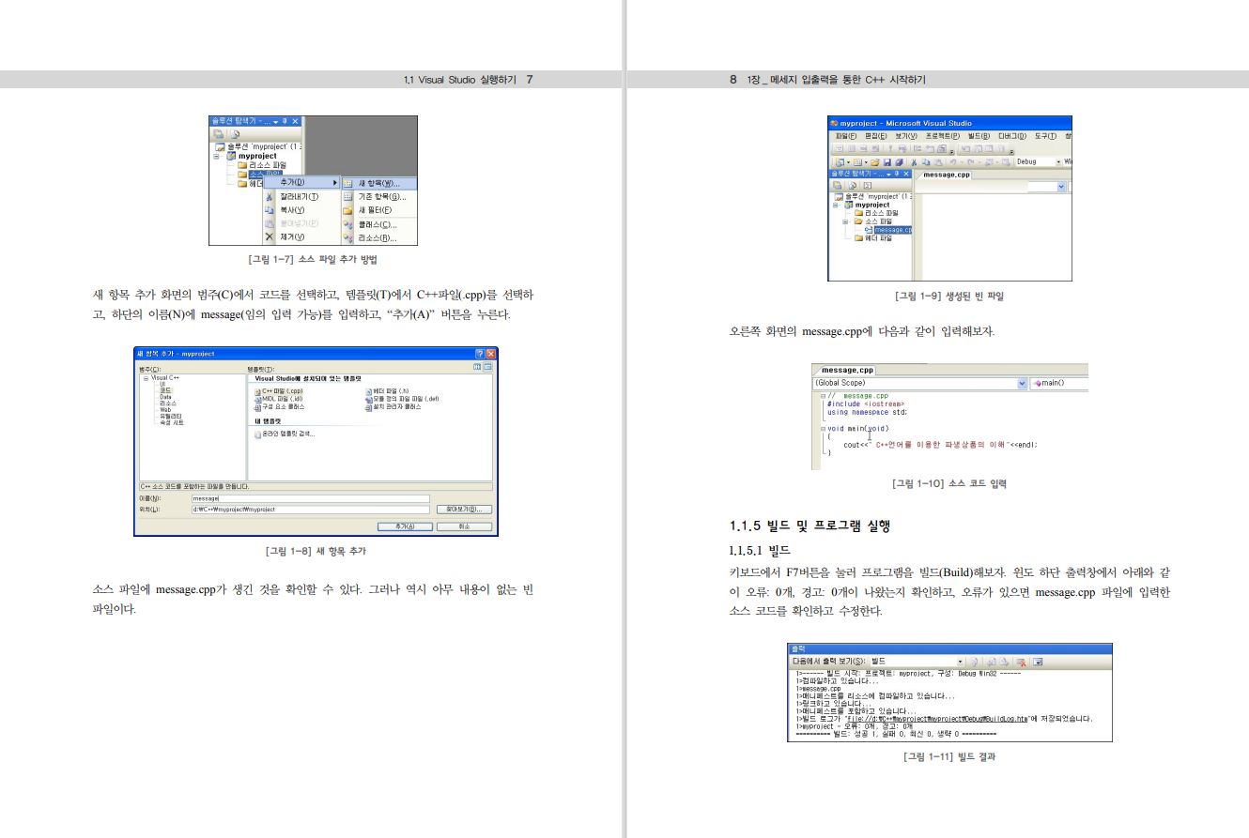This screenshot has height=838, width=1249.
Task: Select '속성 시트' category in new item dialog
Action: pyautogui.click(x=172, y=423)
